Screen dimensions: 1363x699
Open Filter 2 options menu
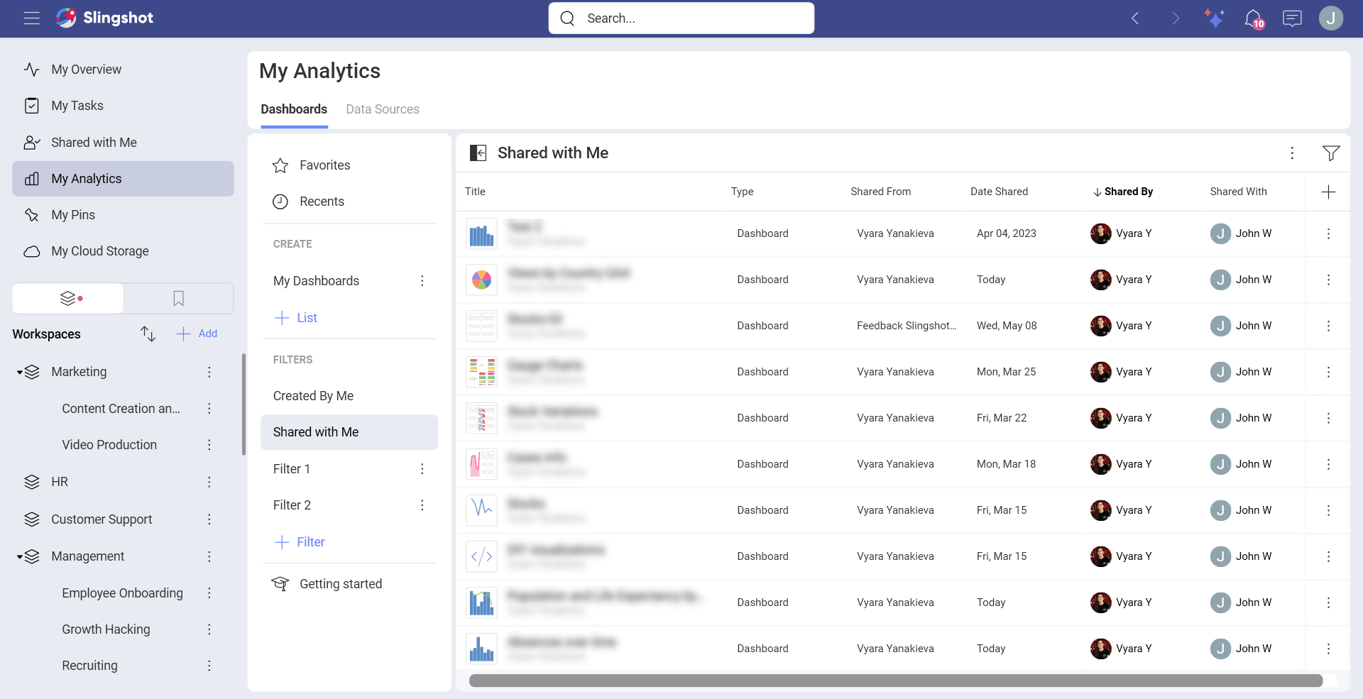[422, 505]
